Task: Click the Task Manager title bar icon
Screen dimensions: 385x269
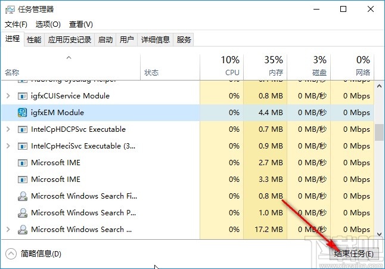Action: pos(10,10)
